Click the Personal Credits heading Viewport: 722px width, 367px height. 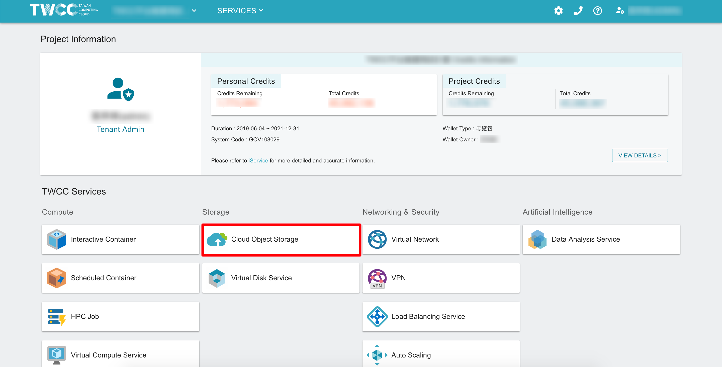[246, 81]
